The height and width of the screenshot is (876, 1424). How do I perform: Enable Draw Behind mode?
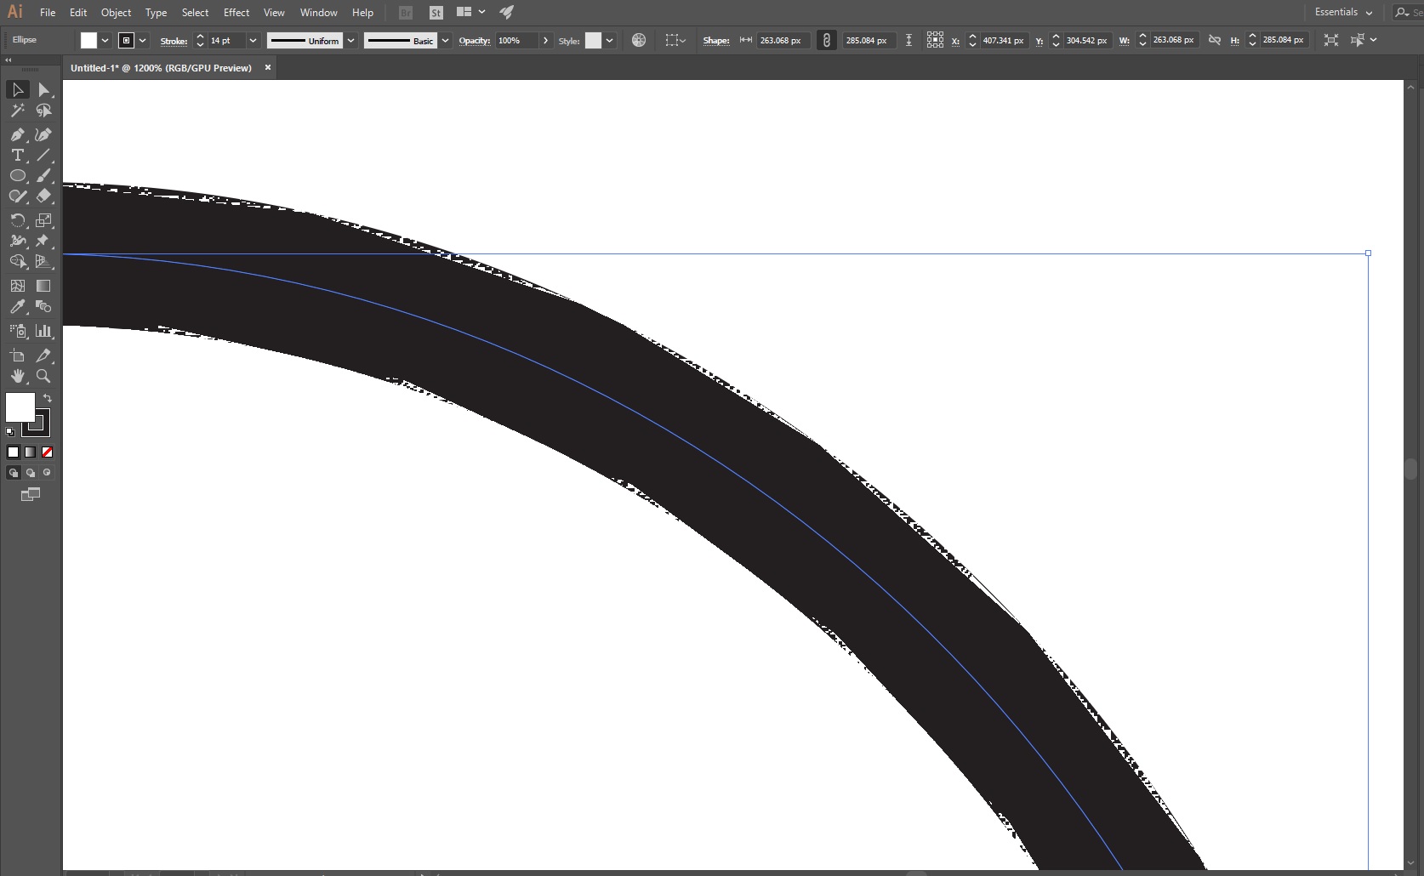tap(30, 473)
